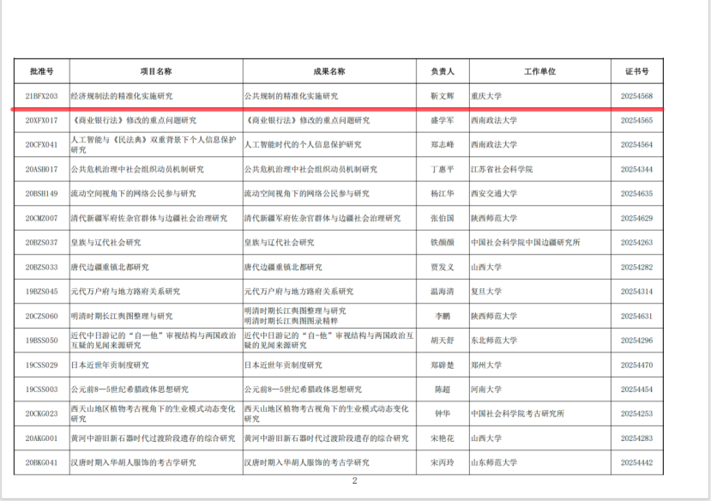
Task: Select approval number 21BFX203
Action: click(x=41, y=96)
